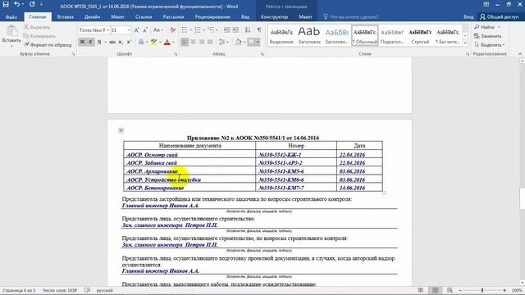
Task: Switch to the Рецензирование ribbon tab
Action: point(212,16)
